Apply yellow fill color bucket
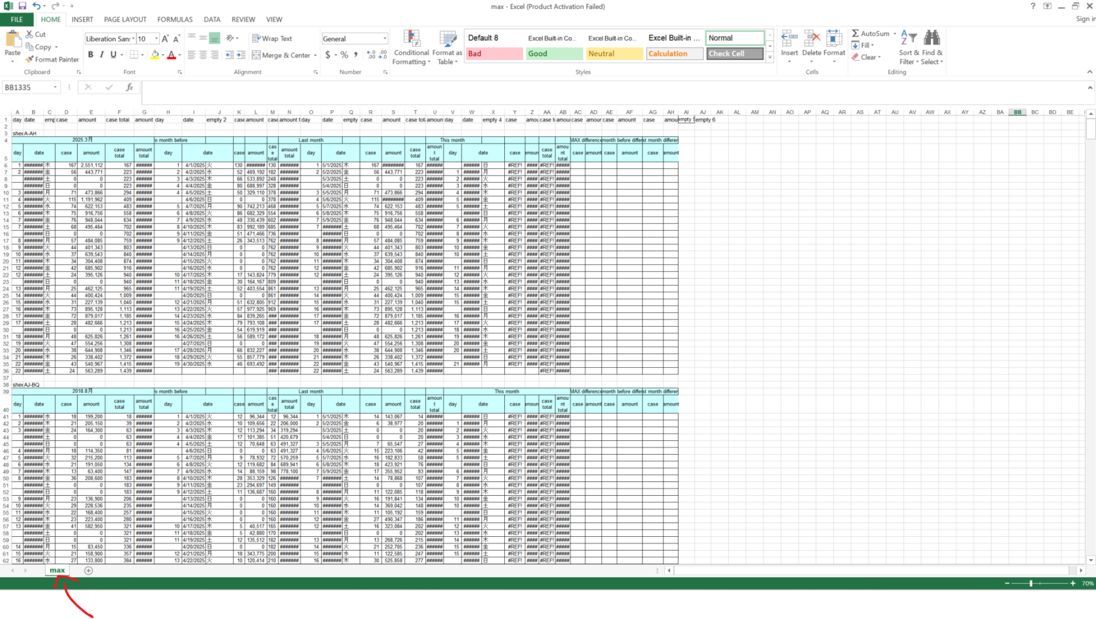 coord(155,55)
